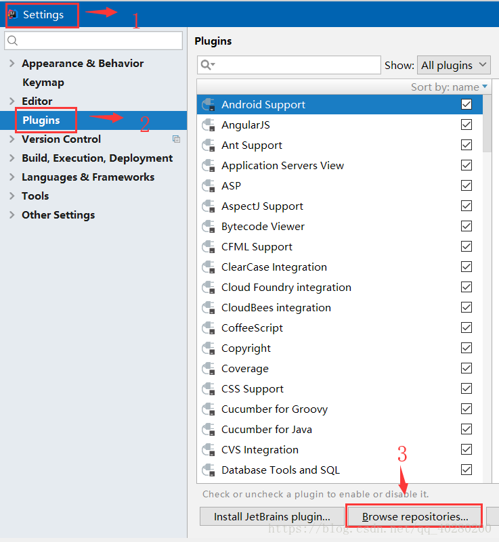
Task: Select the Cloud Foundry integration row
Action: [340, 288]
